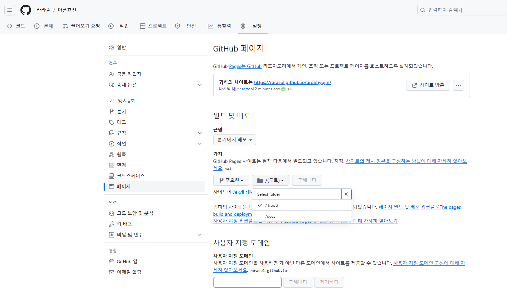Click the tag icon beside 태그

pyautogui.click(x=112, y=122)
